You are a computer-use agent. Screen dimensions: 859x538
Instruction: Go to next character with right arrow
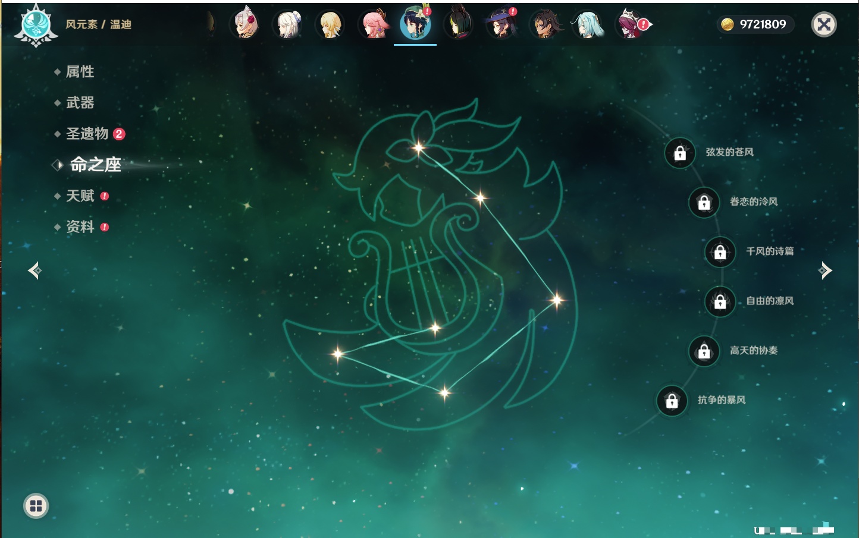pos(825,270)
